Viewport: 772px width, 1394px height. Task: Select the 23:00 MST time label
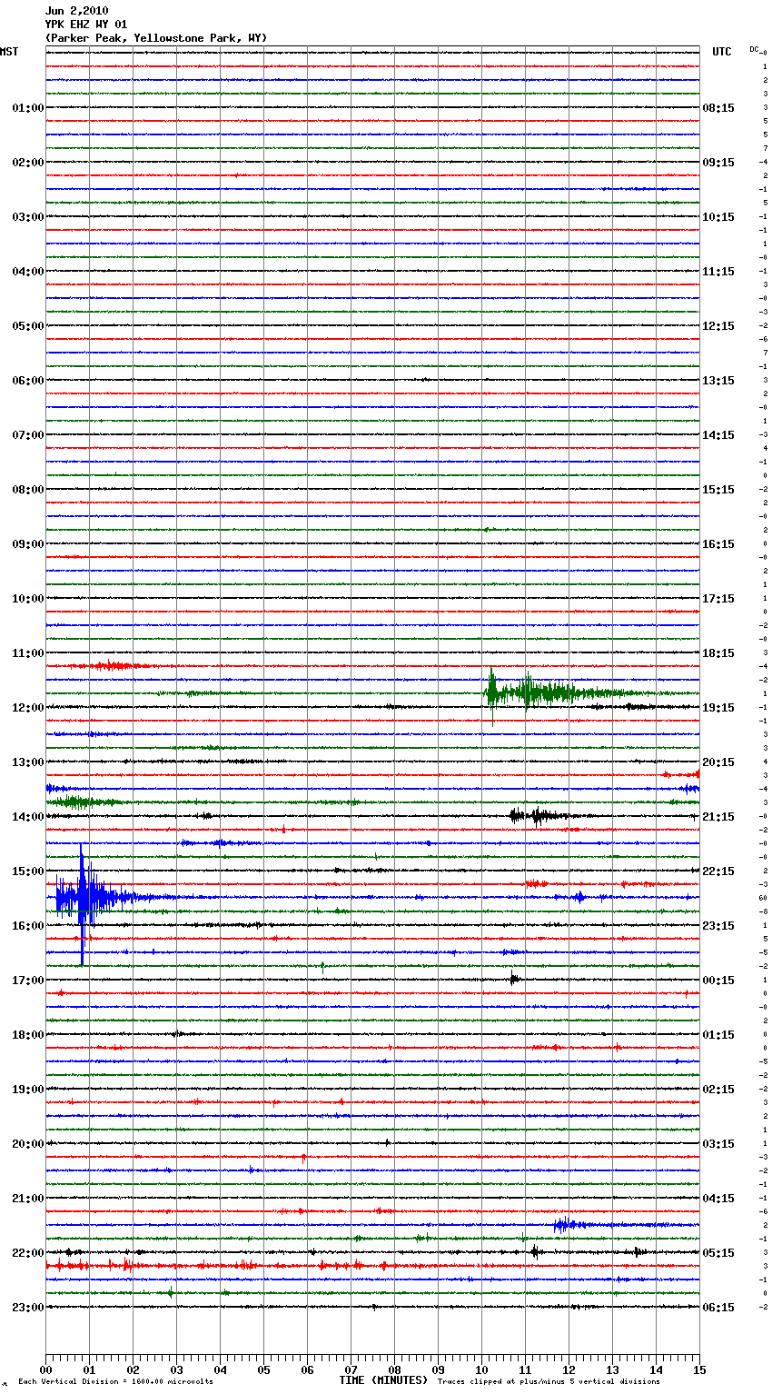point(28,1308)
